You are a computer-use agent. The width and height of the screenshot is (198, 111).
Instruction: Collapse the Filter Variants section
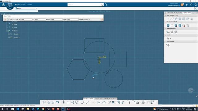pos(165,42)
